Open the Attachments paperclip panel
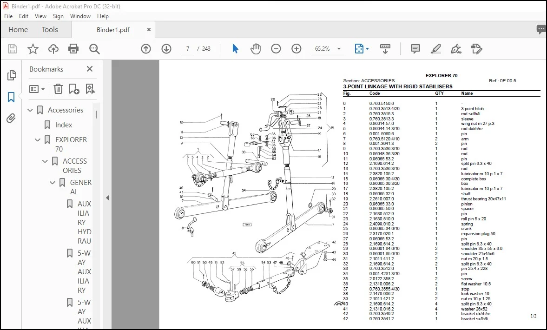547x330 pixels. coord(11,119)
